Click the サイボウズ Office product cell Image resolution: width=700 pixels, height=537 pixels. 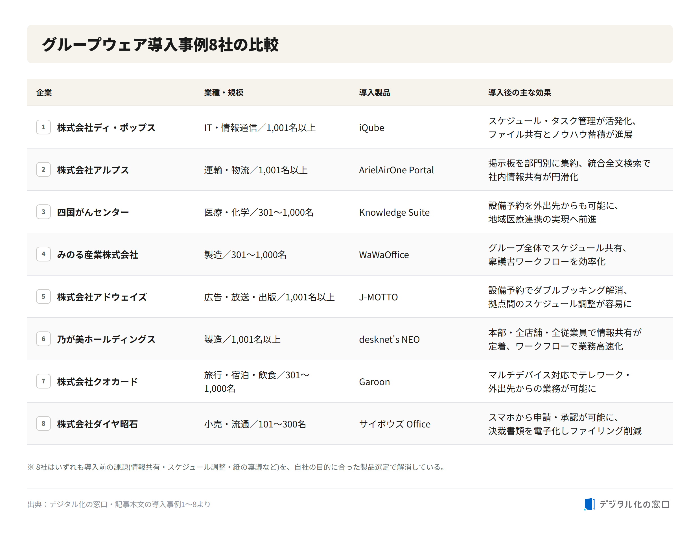tap(395, 424)
